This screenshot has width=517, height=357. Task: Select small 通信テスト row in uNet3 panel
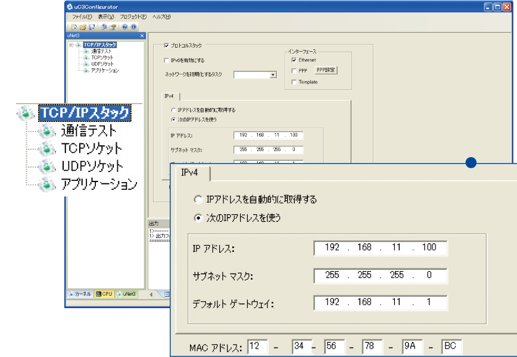click(x=101, y=51)
